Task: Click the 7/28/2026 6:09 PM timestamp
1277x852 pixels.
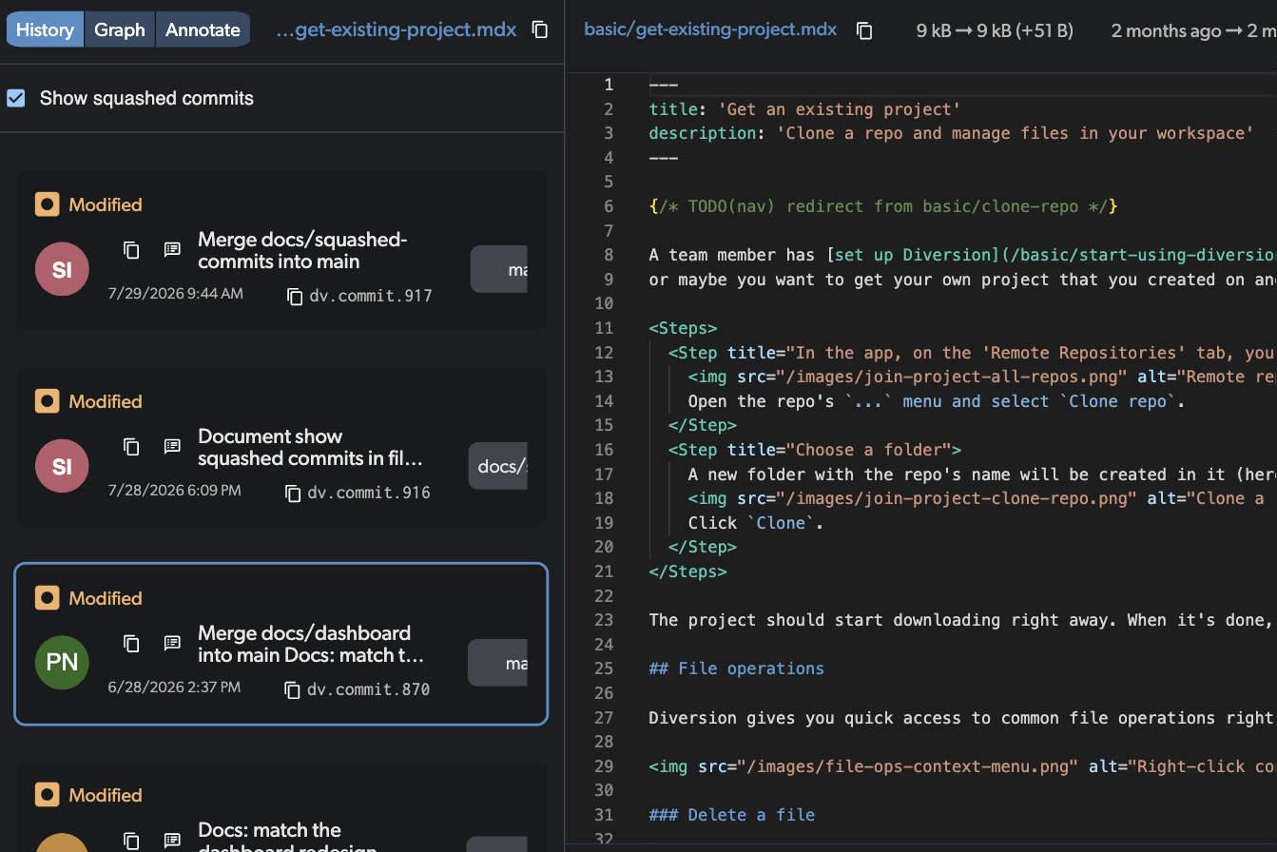Action: (x=174, y=491)
